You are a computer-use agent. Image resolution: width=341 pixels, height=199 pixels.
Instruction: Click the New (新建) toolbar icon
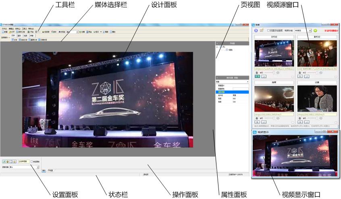click(x=3, y=32)
